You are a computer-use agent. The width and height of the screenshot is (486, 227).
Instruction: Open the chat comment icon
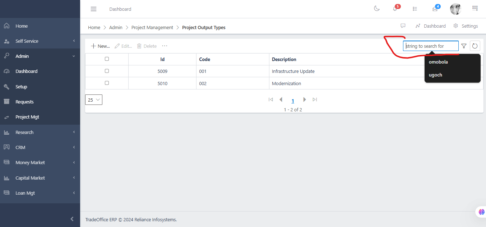[403, 26]
